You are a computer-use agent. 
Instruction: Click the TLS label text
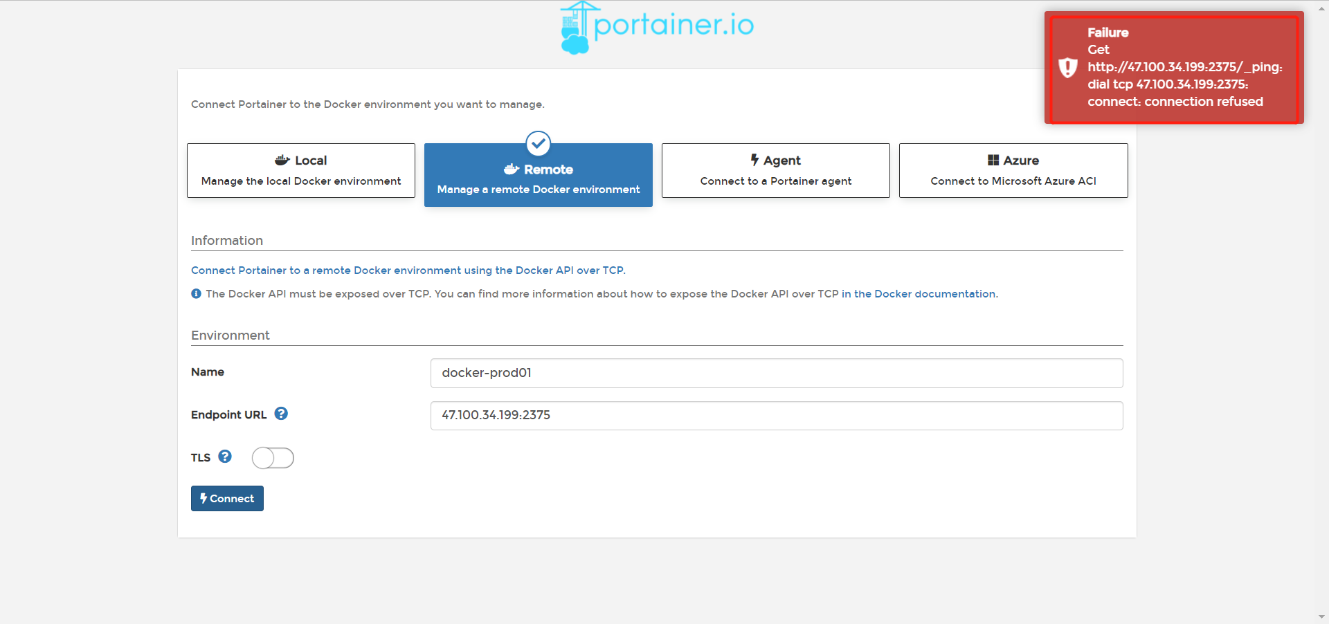201,458
